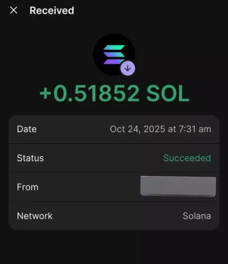
Task: Select the Date row label
Action: [x=27, y=129]
